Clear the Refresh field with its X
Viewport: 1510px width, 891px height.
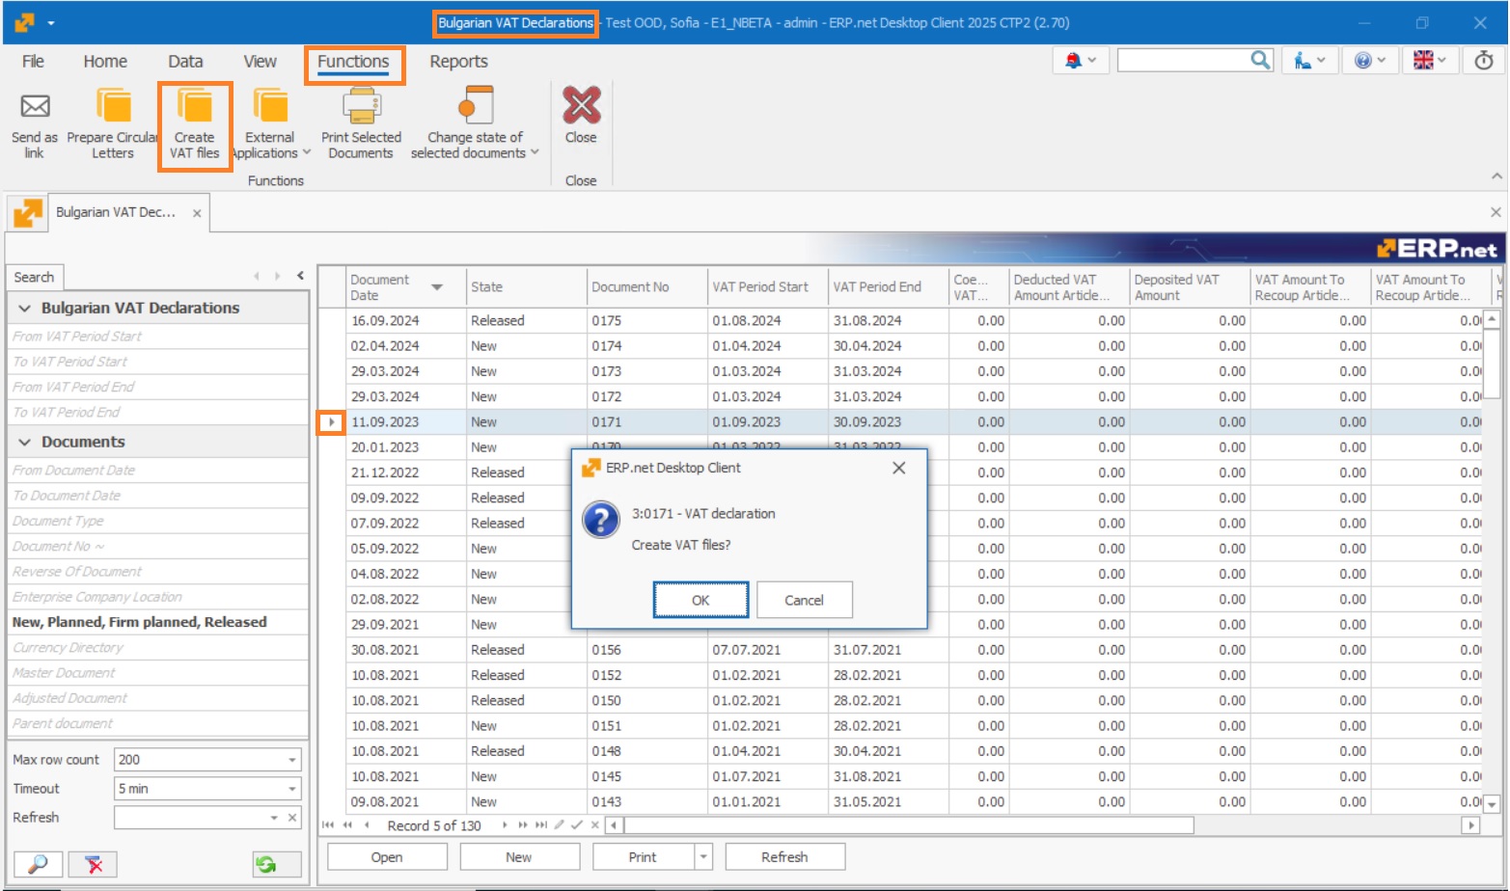click(292, 818)
